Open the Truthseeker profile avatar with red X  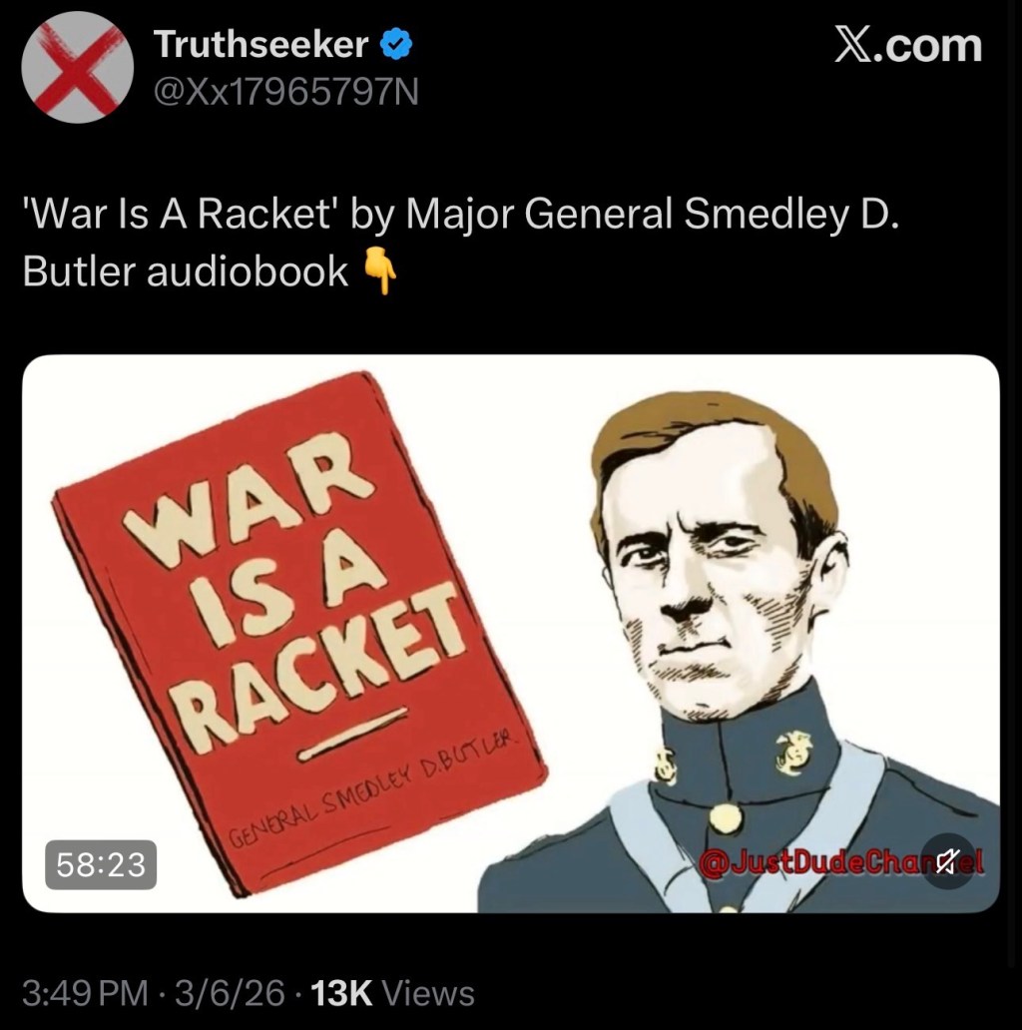pyautogui.click(x=78, y=67)
